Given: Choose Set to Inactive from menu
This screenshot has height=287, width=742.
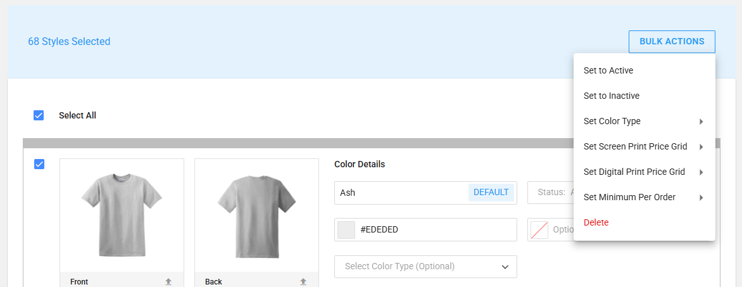Looking at the screenshot, I should [611, 96].
